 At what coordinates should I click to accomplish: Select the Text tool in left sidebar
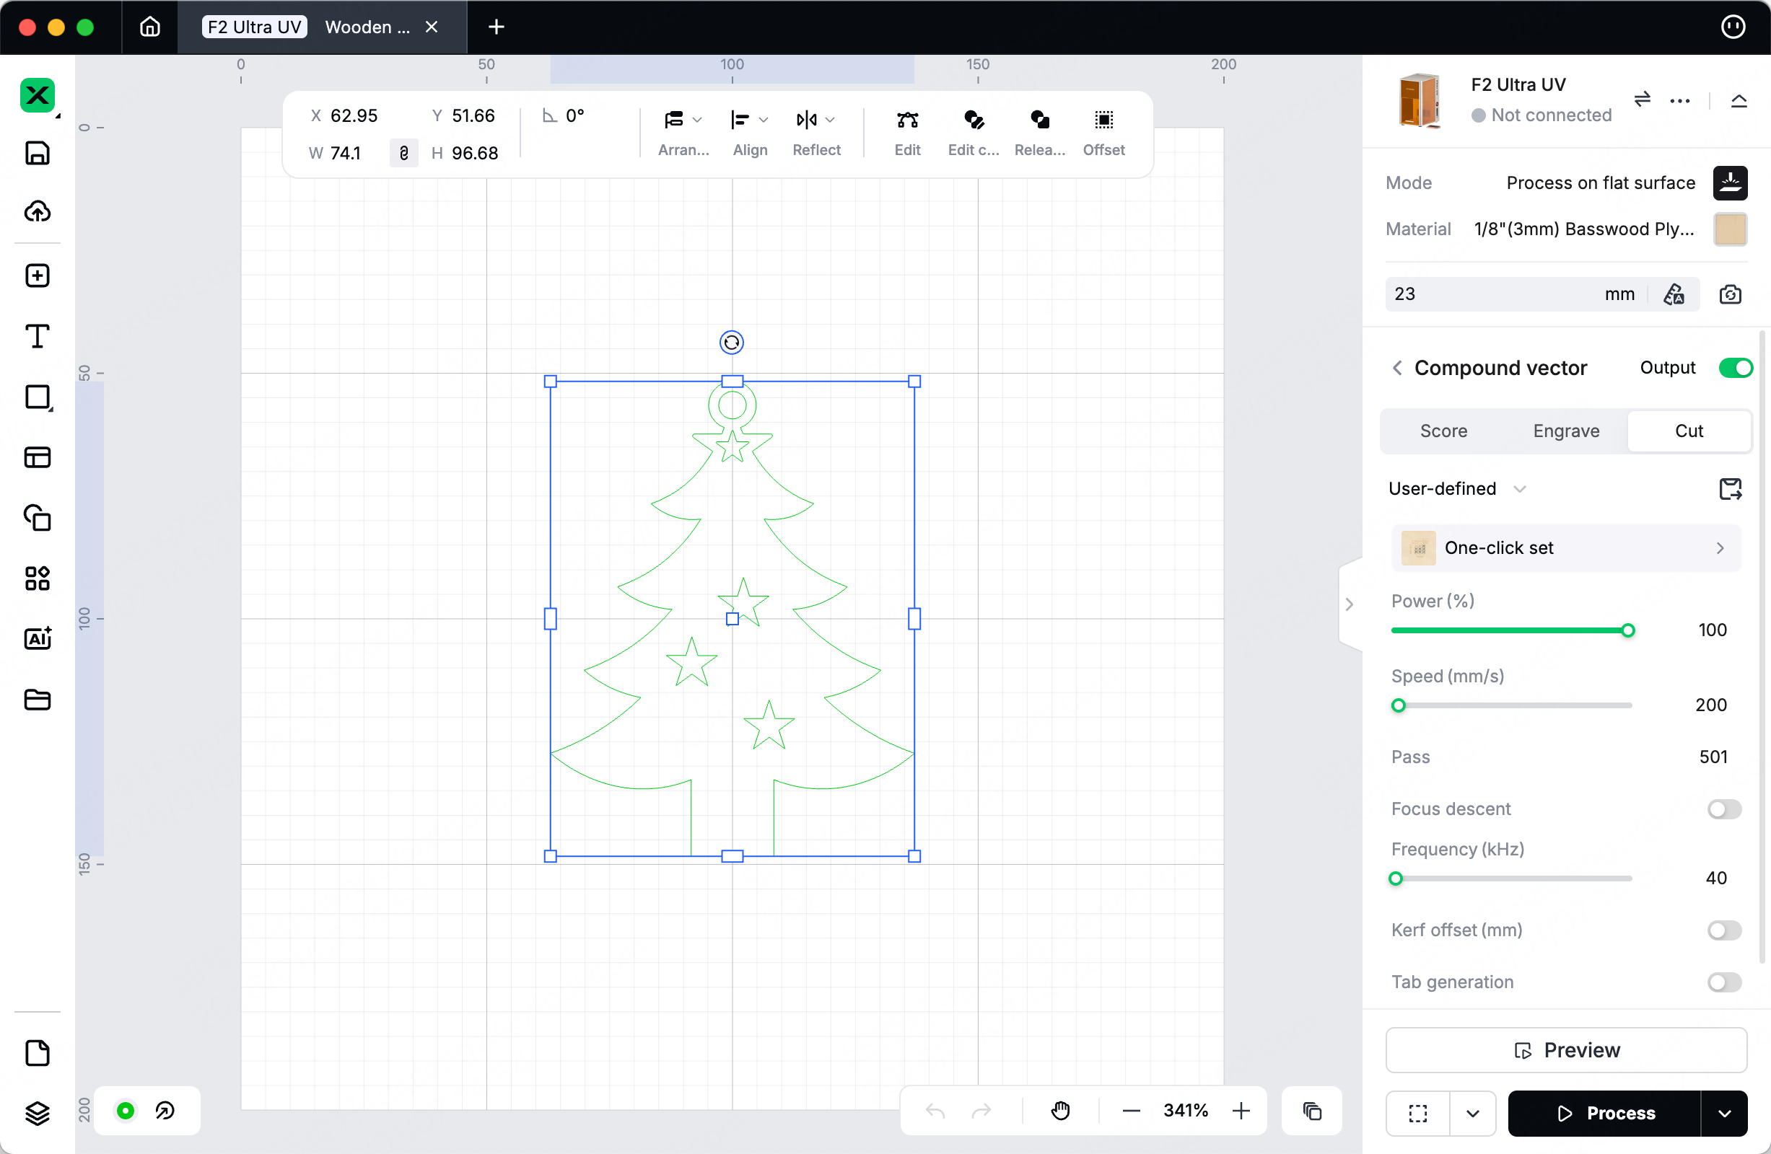(x=38, y=336)
